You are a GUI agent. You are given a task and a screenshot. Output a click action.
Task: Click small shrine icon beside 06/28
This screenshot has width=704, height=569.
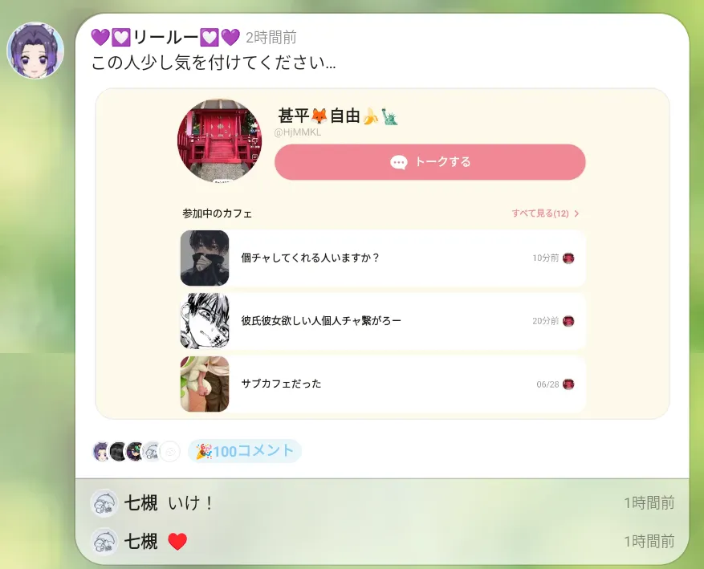(x=568, y=384)
